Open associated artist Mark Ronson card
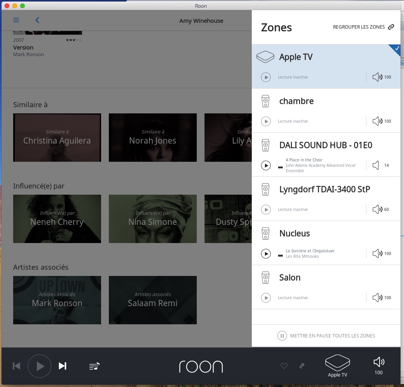The height and width of the screenshot is (387, 404). coord(57,300)
